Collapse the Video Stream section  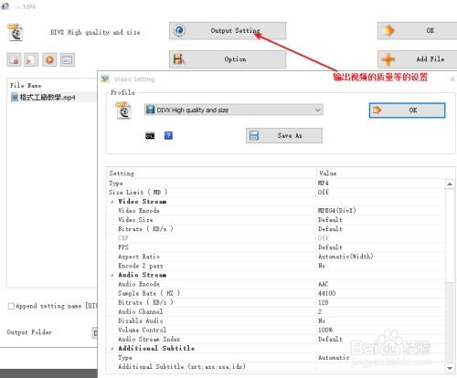112,202
